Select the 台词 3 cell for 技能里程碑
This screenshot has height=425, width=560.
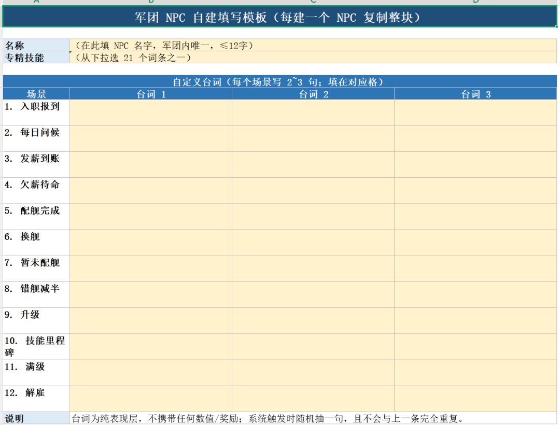pos(475,347)
